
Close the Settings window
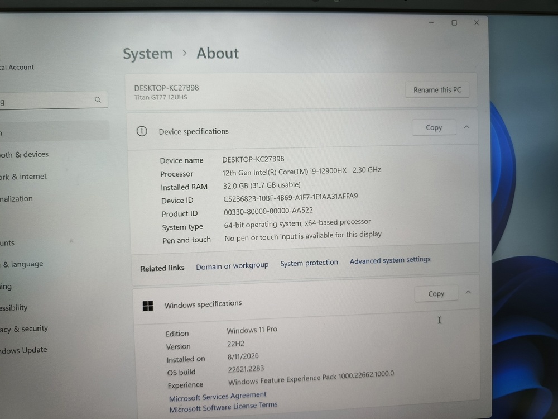click(x=477, y=23)
